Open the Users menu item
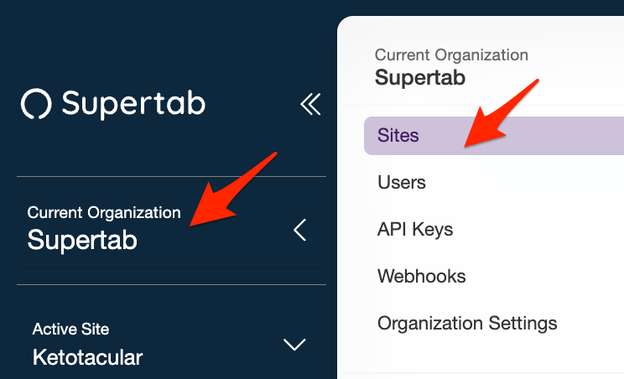 point(402,183)
